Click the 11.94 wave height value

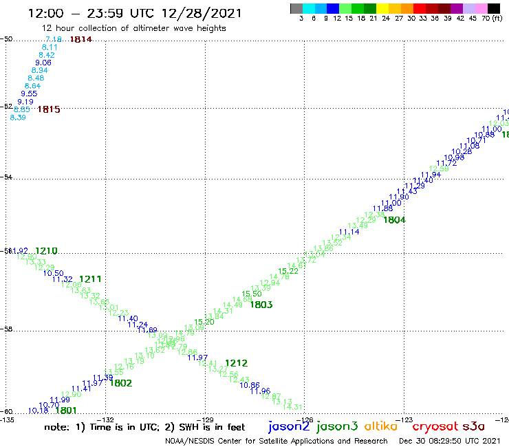tap(431, 175)
